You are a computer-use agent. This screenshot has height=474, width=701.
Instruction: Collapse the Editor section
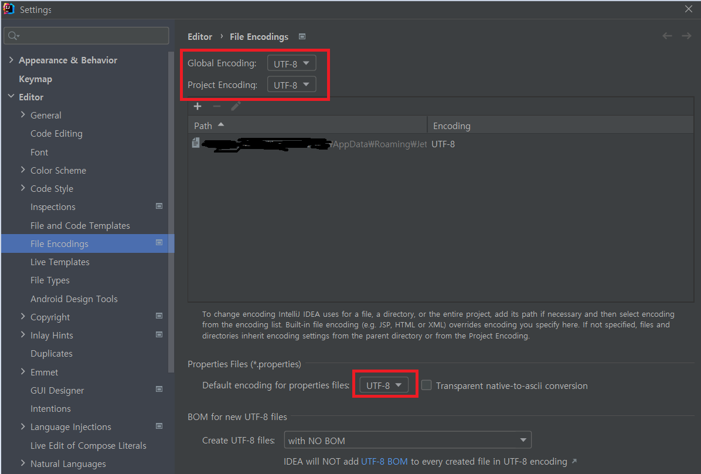(x=11, y=96)
